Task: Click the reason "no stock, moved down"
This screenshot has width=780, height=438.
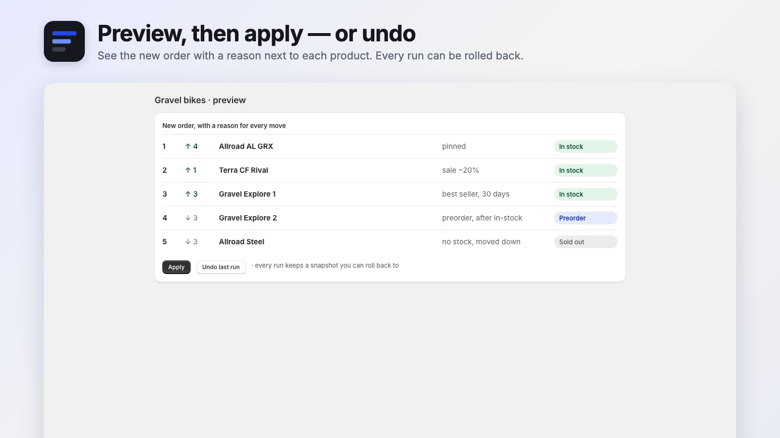Action: pyautogui.click(x=481, y=242)
